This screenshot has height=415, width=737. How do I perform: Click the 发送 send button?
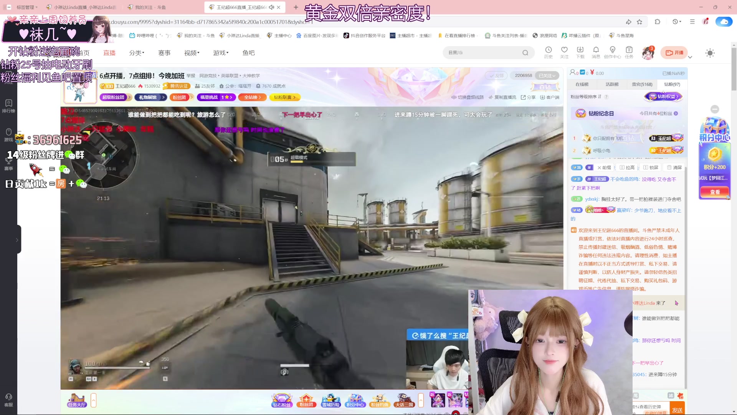point(677,410)
